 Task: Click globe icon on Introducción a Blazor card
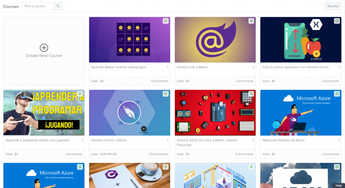(251, 21)
